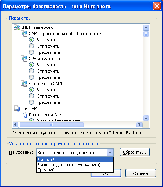Click the Сбросить... button
Image resolution: width=163 pixels, height=187 pixels.
click(135, 152)
